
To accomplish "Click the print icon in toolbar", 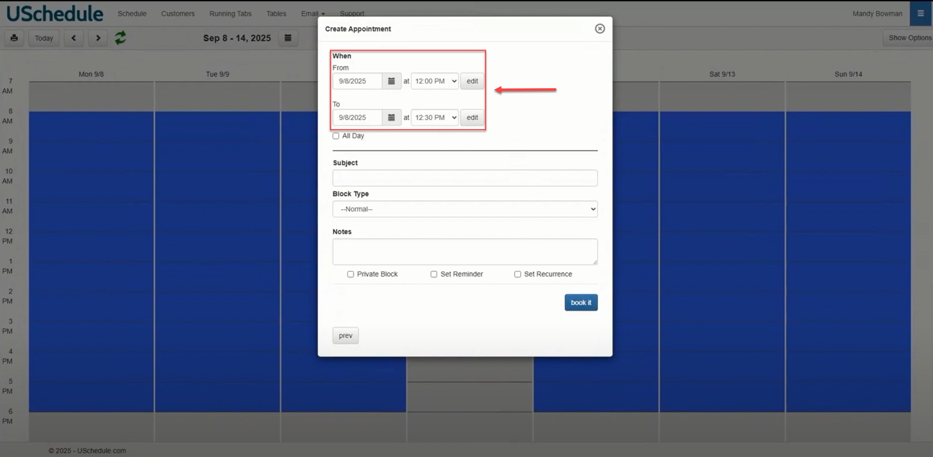I will point(14,38).
